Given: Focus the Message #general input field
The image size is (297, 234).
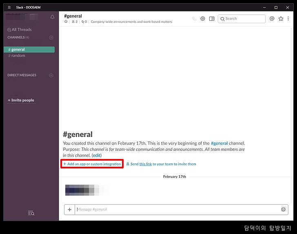Looking at the screenshot, I should pos(177,210).
